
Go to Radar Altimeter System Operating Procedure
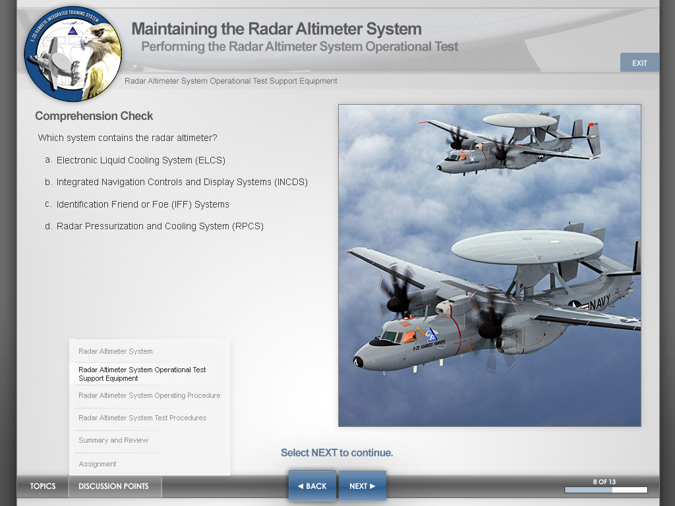click(x=149, y=395)
